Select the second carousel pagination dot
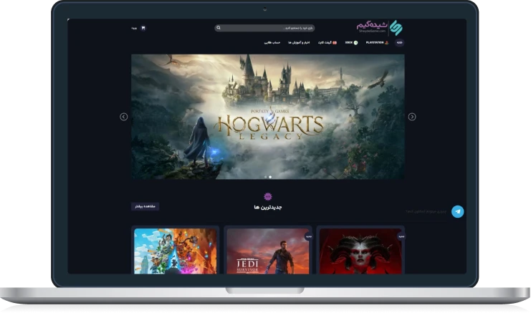This screenshot has width=531, height=313. tap(270, 176)
